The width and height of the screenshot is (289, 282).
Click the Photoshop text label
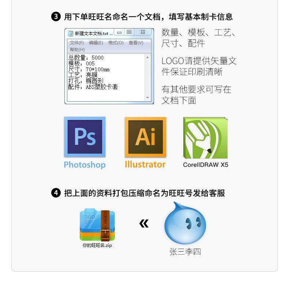[x=85, y=165]
